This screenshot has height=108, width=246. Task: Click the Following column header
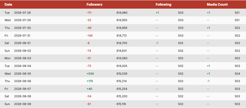pos(163,4)
